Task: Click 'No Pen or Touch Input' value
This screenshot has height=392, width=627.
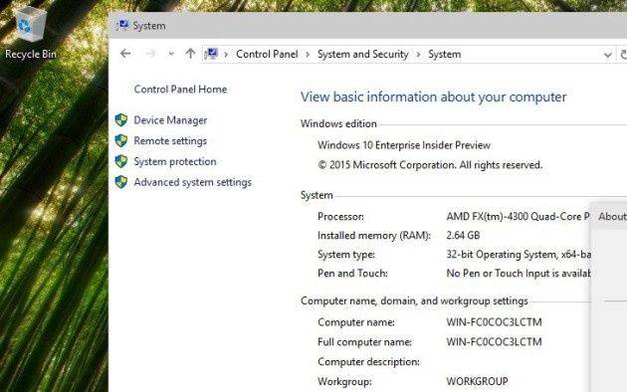Action: point(519,274)
